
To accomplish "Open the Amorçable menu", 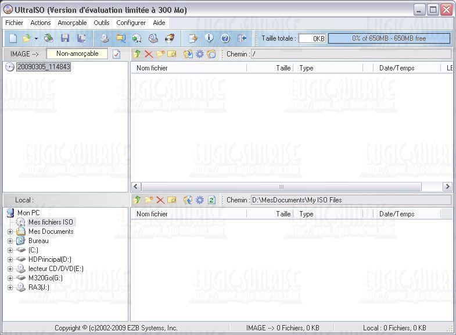I will point(72,23).
